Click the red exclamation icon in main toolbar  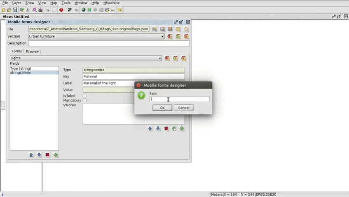61,9
